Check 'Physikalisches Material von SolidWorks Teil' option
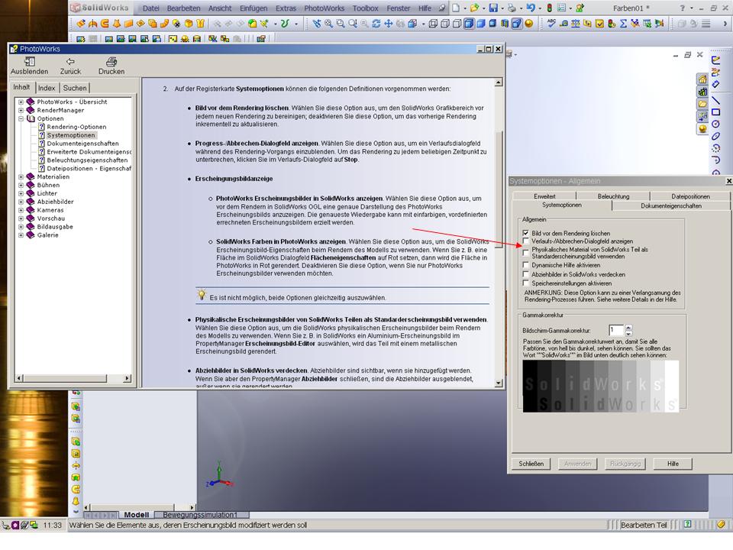 [526, 253]
